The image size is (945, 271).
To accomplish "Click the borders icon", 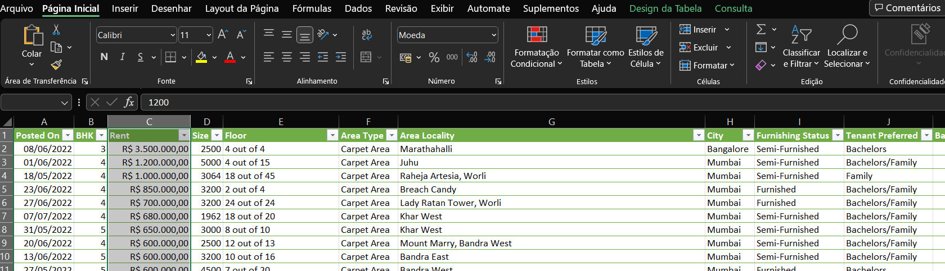I will click(170, 57).
